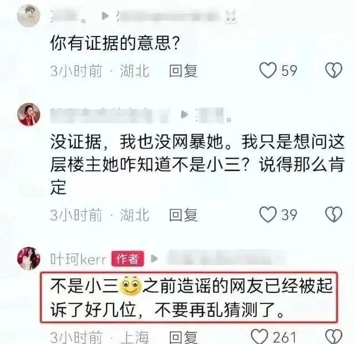Reply to the '你有证据的意思?' comment
Image resolution: width=355 pixels, height=344 pixels.
(x=184, y=70)
